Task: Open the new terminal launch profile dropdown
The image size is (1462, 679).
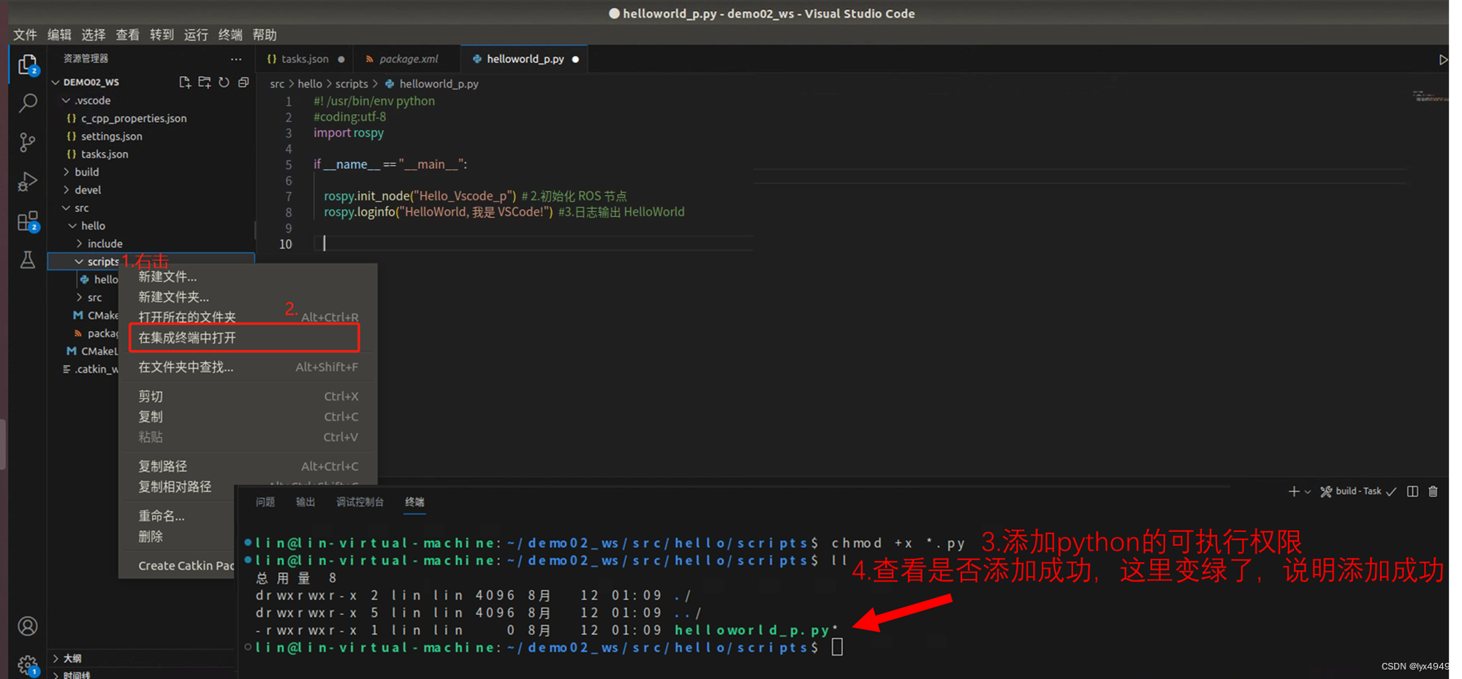Action: (x=1308, y=492)
